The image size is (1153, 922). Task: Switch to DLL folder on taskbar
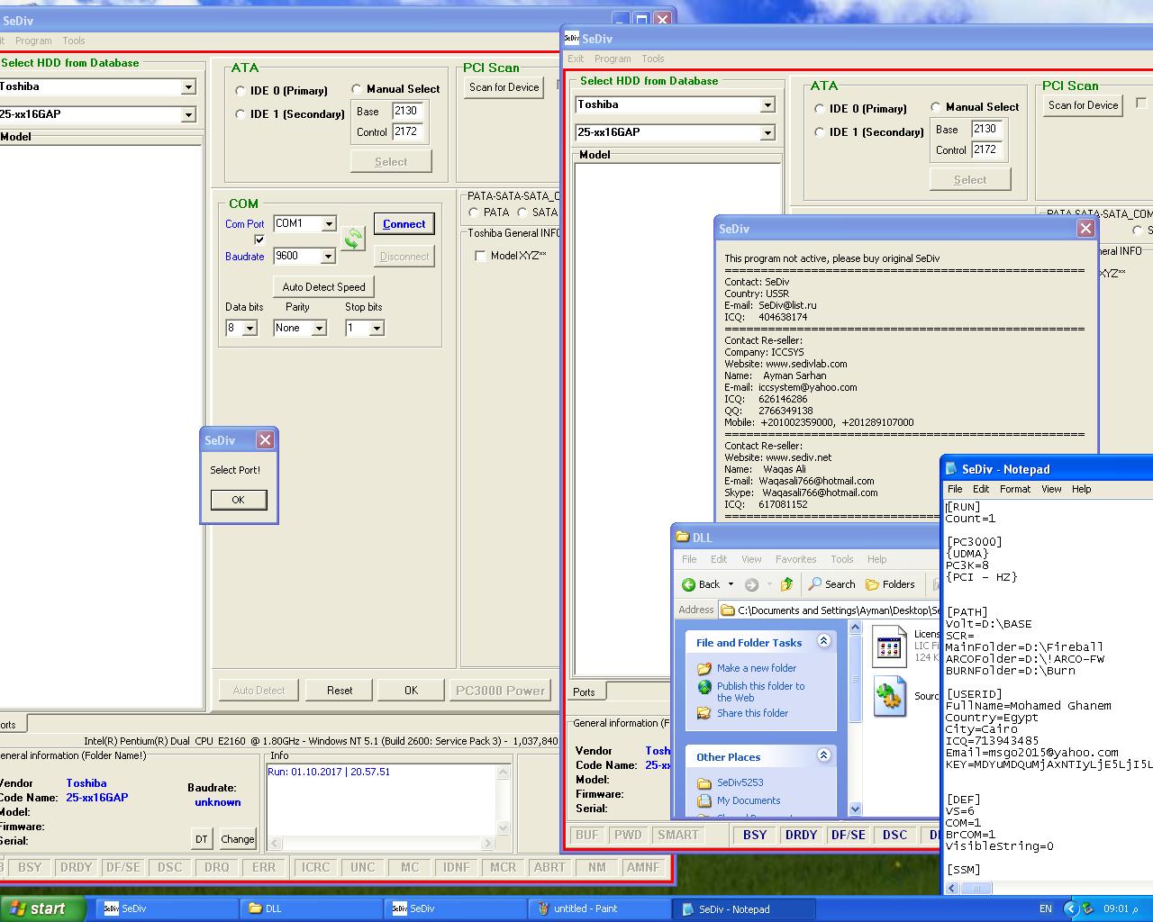click(x=311, y=908)
